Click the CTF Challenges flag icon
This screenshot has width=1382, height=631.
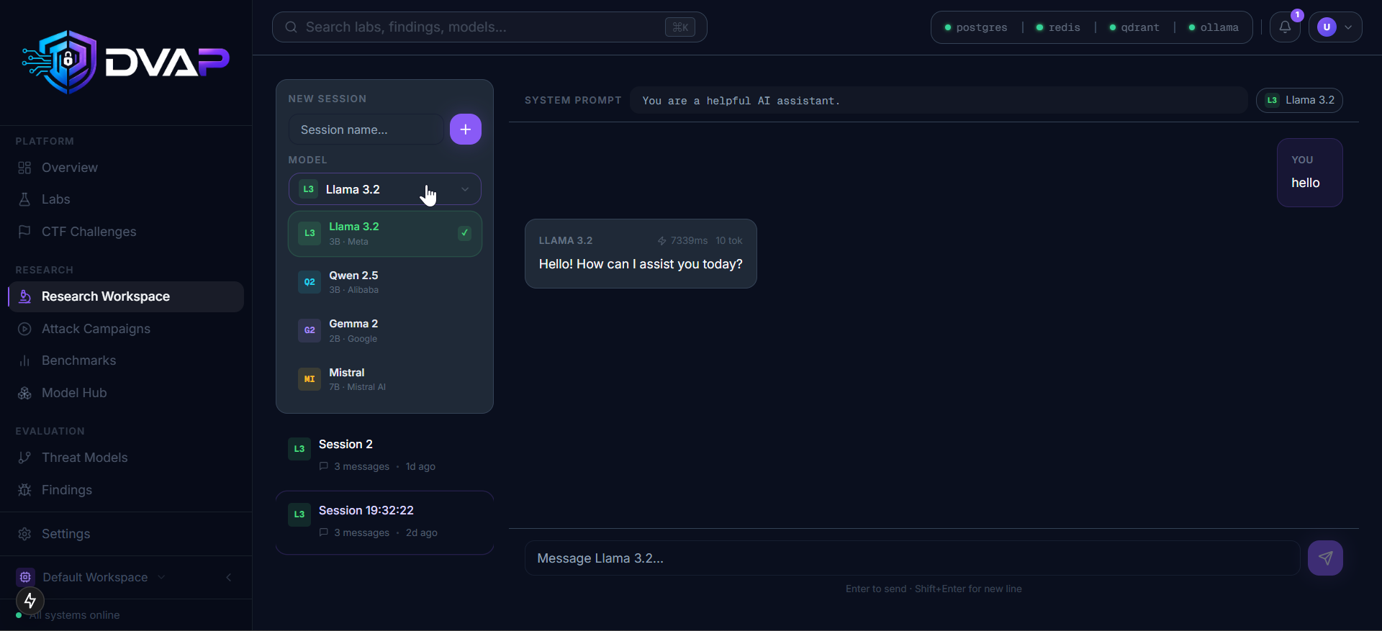coord(24,232)
